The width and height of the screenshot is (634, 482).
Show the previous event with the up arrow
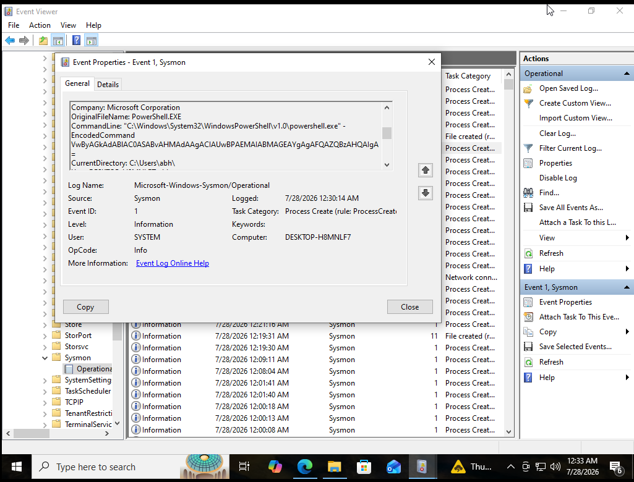coord(426,170)
